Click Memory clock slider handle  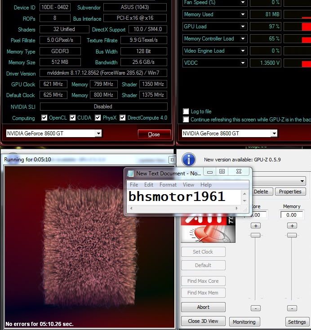coord(292,235)
